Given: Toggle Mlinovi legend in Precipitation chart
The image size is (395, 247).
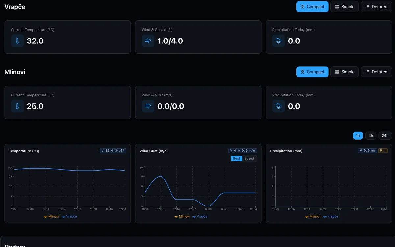Looking at the screenshot, I should point(313,216).
